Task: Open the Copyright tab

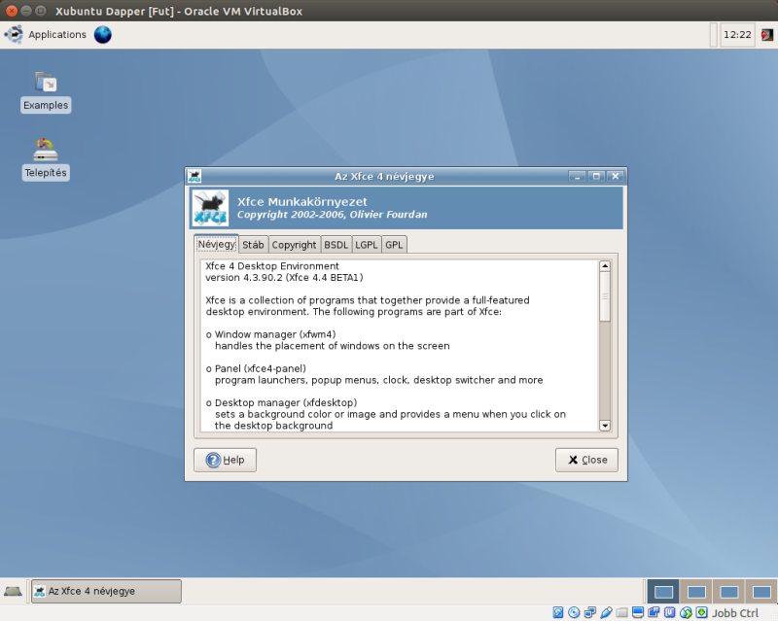Action: 294,245
